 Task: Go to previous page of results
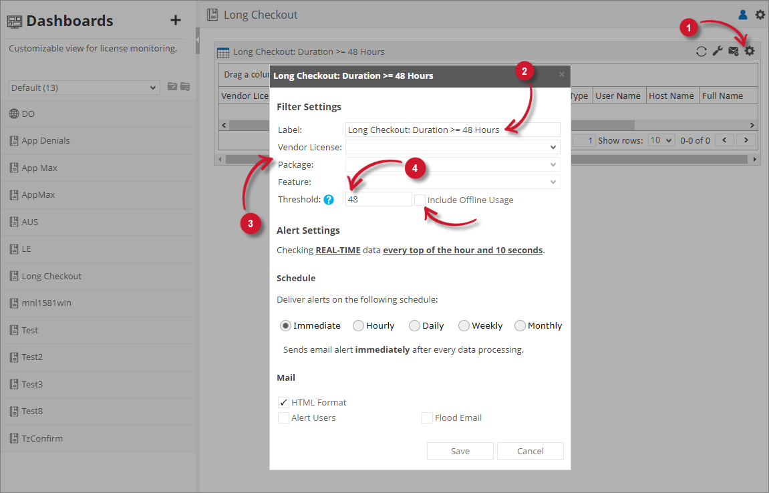coord(724,140)
